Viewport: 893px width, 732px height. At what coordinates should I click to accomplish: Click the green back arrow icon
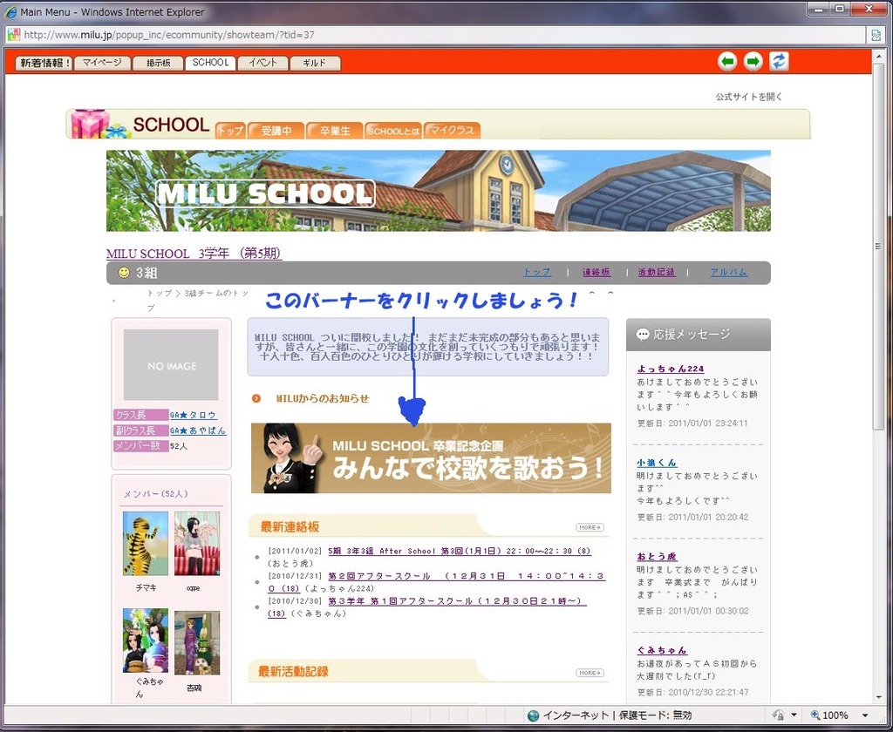point(727,61)
